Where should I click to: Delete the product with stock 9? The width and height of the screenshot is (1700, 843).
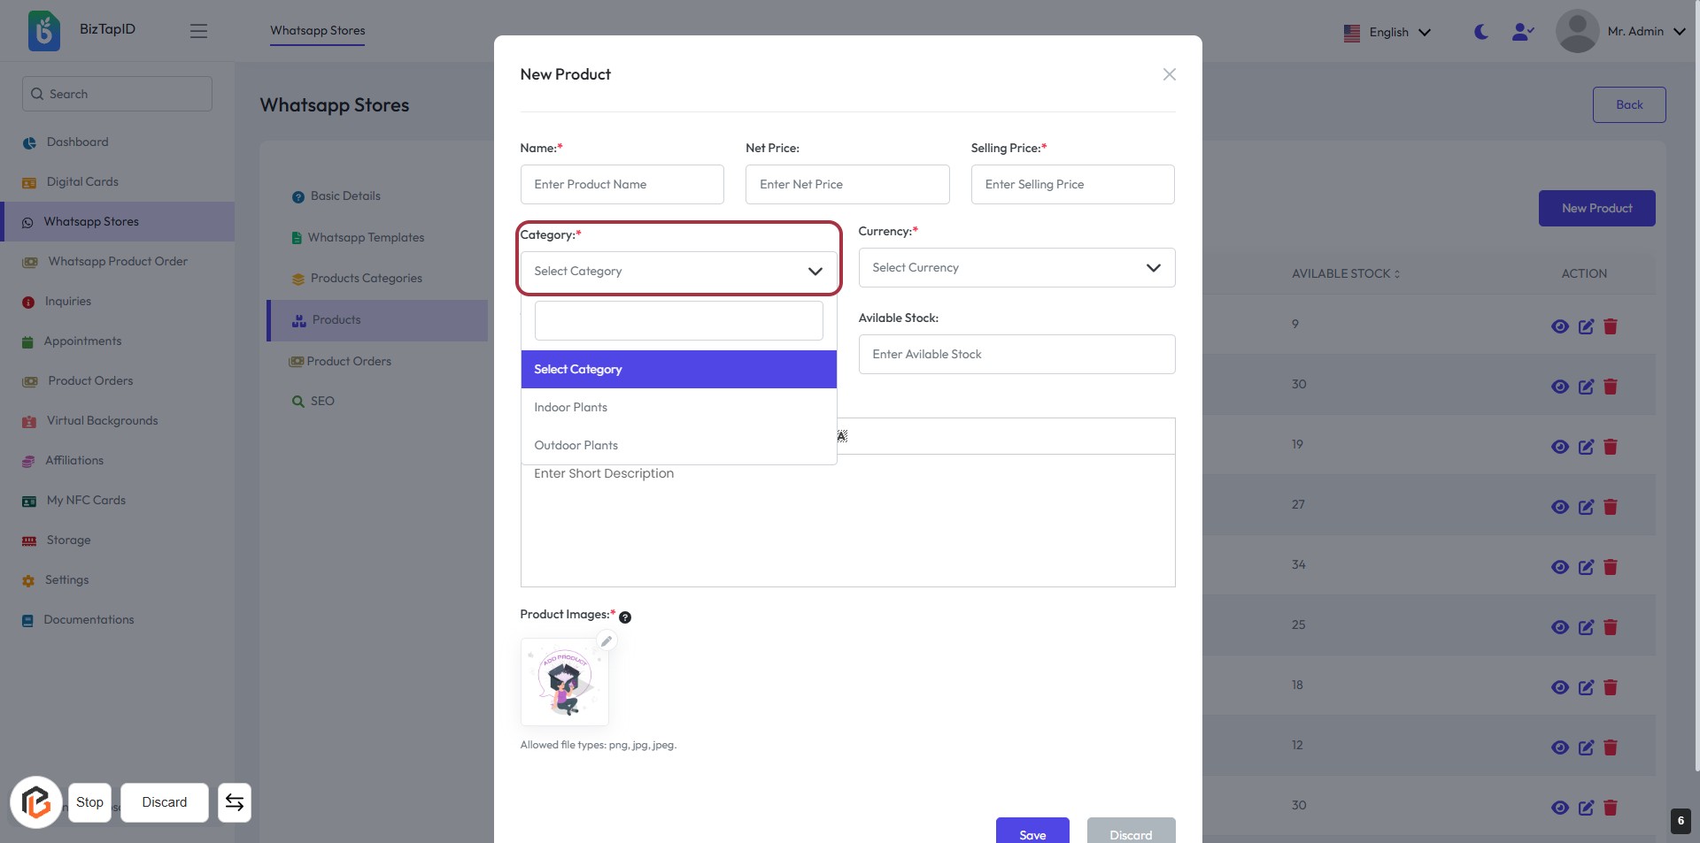point(1611,326)
